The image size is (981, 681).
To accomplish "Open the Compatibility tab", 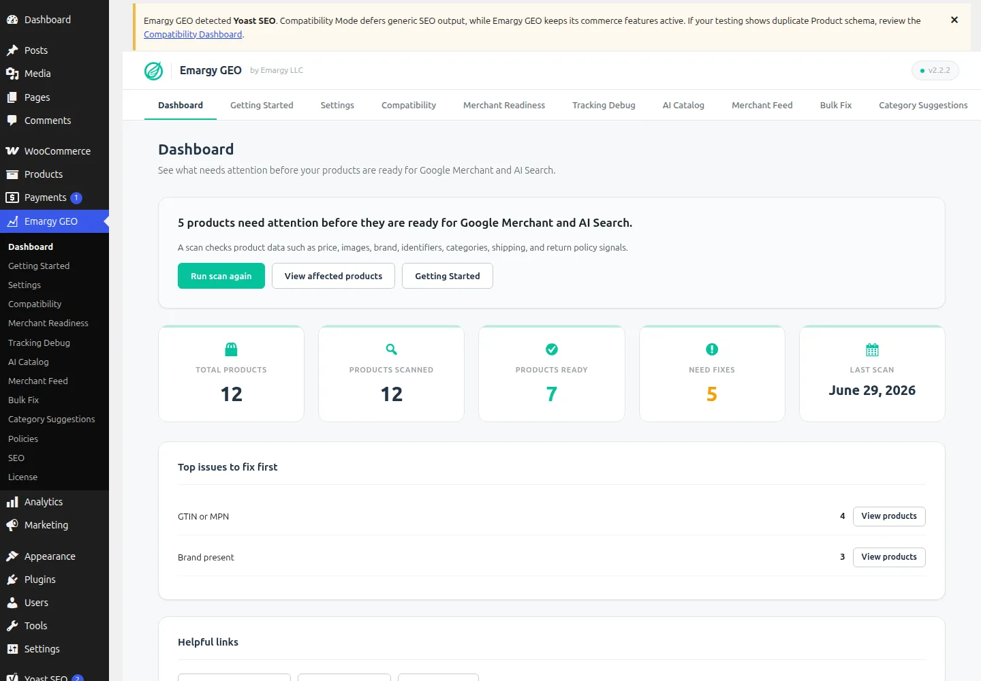I will [409, 105].
